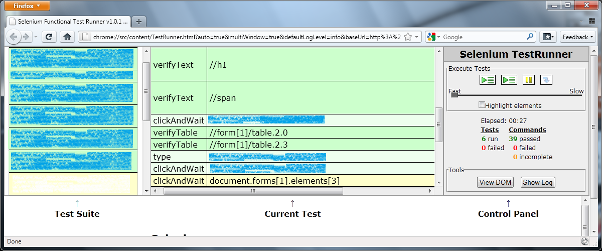602x251 pixels.
Task: Click the '6 run' tests count
Action: 490,139
